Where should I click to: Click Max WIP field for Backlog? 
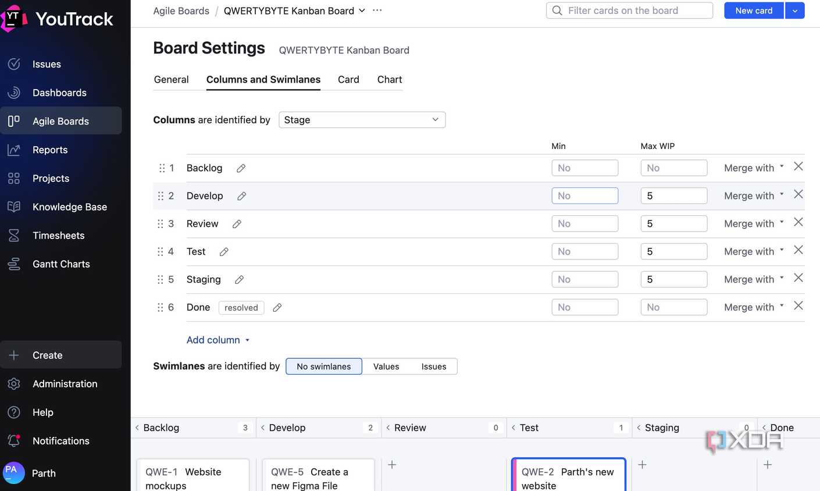(673, 168)
